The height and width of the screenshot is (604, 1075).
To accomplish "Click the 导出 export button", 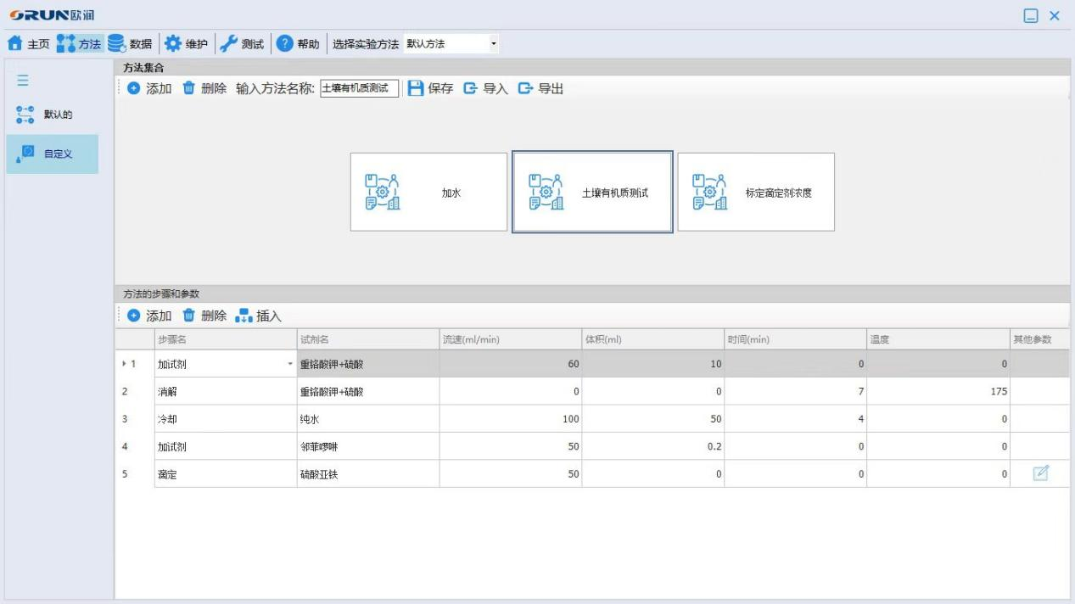I will coord(540,88).
